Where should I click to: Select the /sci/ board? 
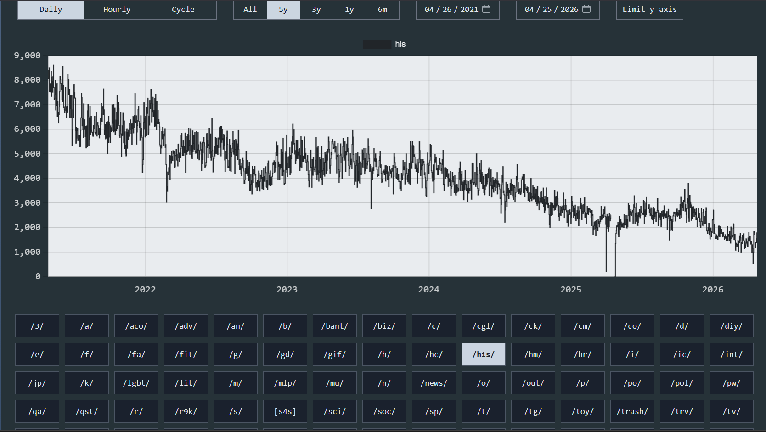(x=335, y=411)
